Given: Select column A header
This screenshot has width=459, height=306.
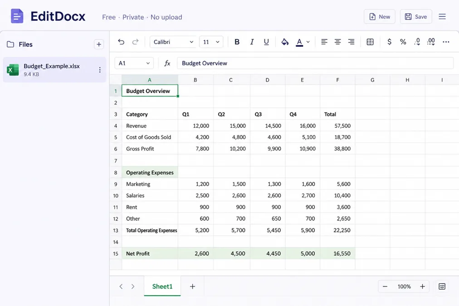Looking at the screenshot, I should point(150,80).
